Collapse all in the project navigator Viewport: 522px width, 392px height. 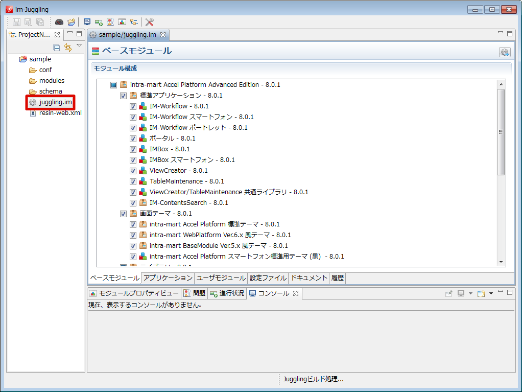coord(57,48)
